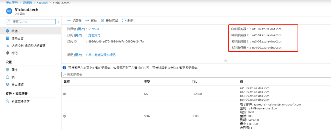The height and width of the screenshot is (130, 331).
Task: Add a record set via 记录集 label
Action: [x=77, y=21]
